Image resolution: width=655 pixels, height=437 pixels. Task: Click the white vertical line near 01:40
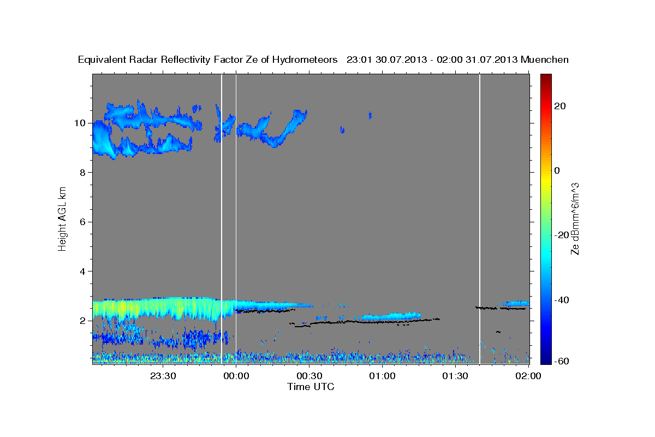(x=480, y=218)
